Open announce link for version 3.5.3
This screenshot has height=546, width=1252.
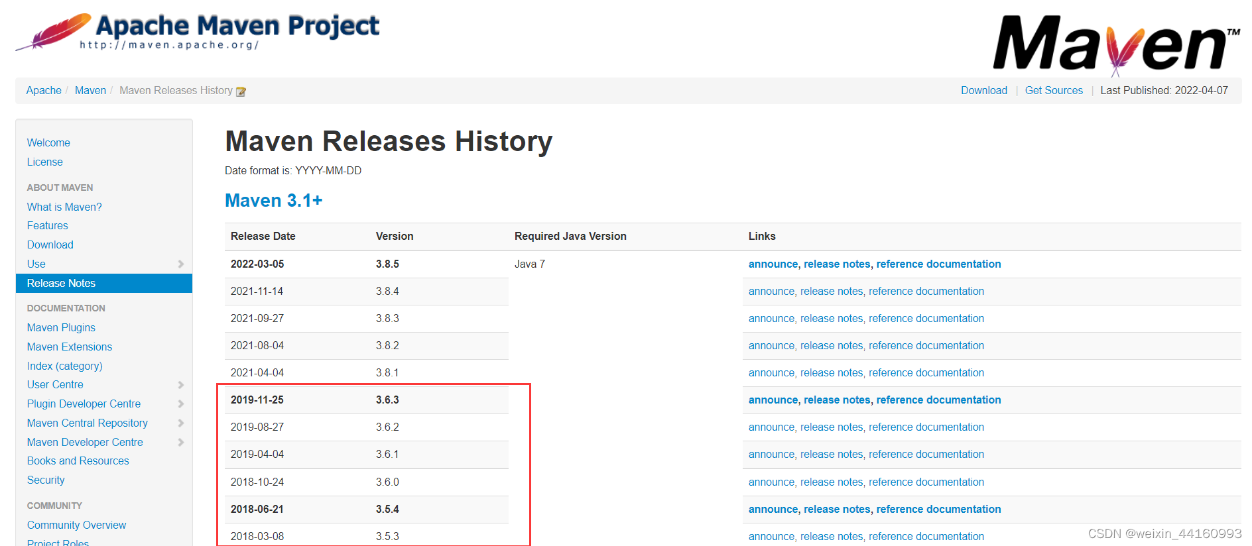(x=771, y=536)
